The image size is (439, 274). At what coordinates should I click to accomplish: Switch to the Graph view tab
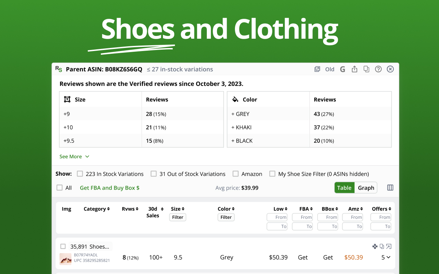pyautogui.click(x=366, y=188)
